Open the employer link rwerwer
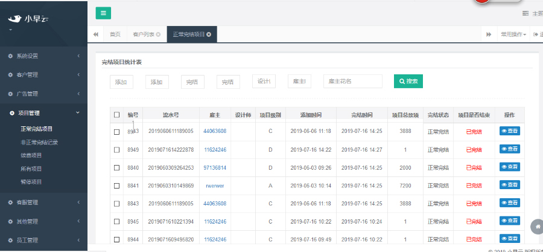This screenshot has height=252, width=543. coord(215,186)
